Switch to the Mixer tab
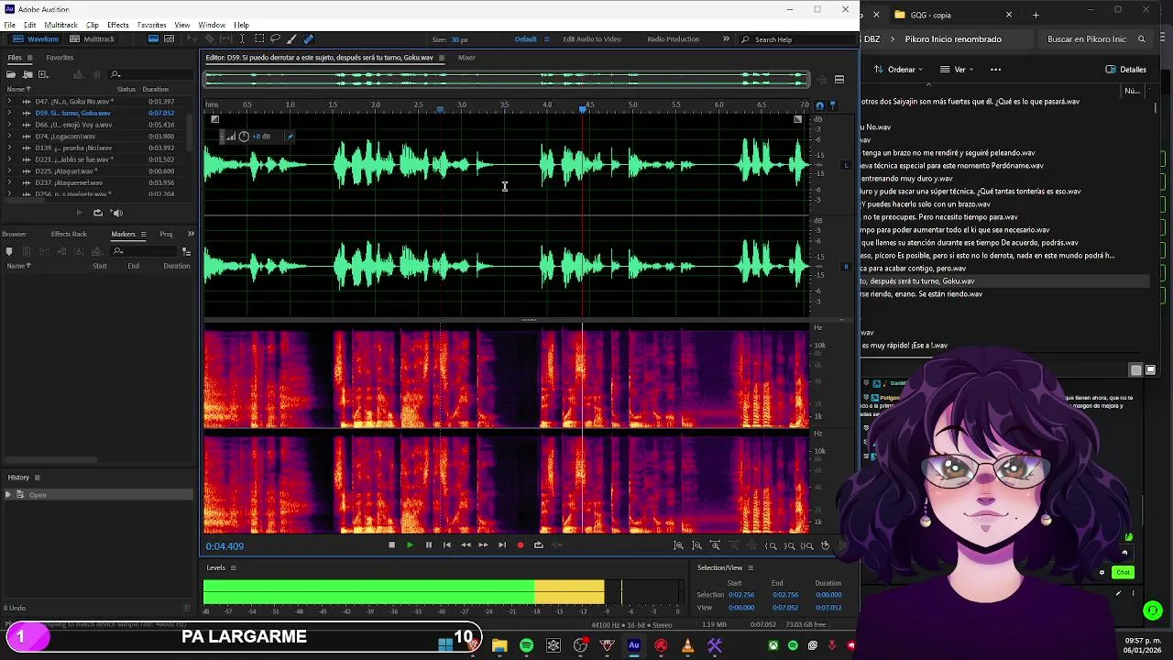The height and width of the screenshot is (660, 1173). click(x=466, y=58)
